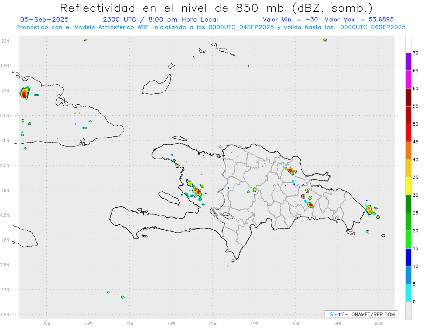This screenshot has height=328, width=425.
Task: Click the purple 65-70 dBZ color band
Action: click(408, 62)
